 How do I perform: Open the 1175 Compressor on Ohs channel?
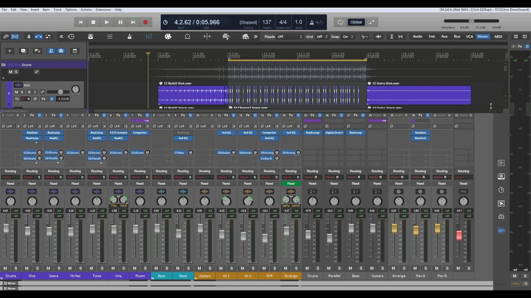pos(118,133)
